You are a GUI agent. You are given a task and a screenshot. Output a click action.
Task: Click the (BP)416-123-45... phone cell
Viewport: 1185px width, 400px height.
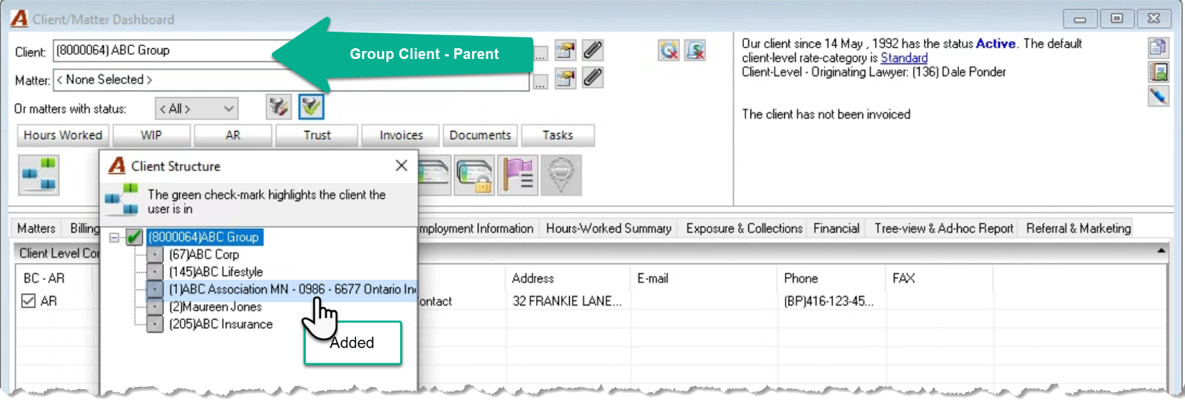(x=831, y=301)
